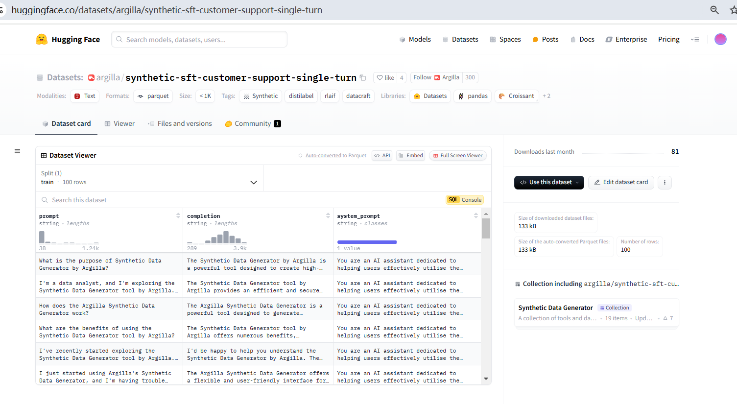Image resolution: width=737 pixels, height=404 pixels.
Task: Select row 'How does the Argilla Synthetic Data'
Action: pyautogui.click(x=258, y=309)
